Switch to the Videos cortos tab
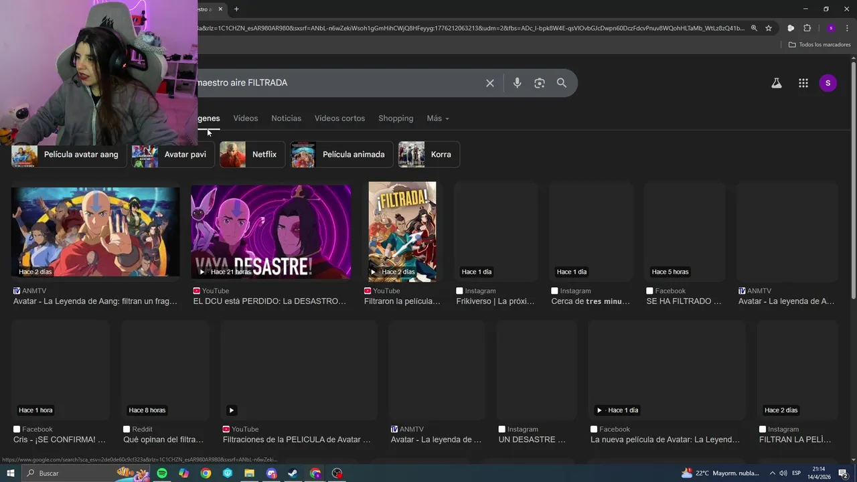The width and height of the screenshot is (857, 482). [339, 118]
